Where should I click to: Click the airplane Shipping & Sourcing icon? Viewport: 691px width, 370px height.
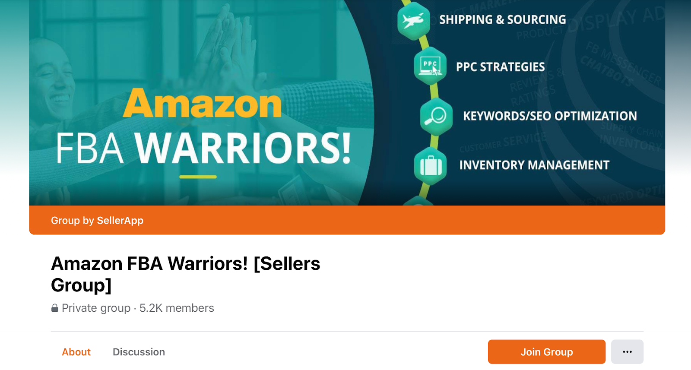click(x=413, y=20)
